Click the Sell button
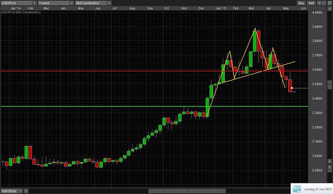This screenshot has width=333, height=194. tap(311, 3)
